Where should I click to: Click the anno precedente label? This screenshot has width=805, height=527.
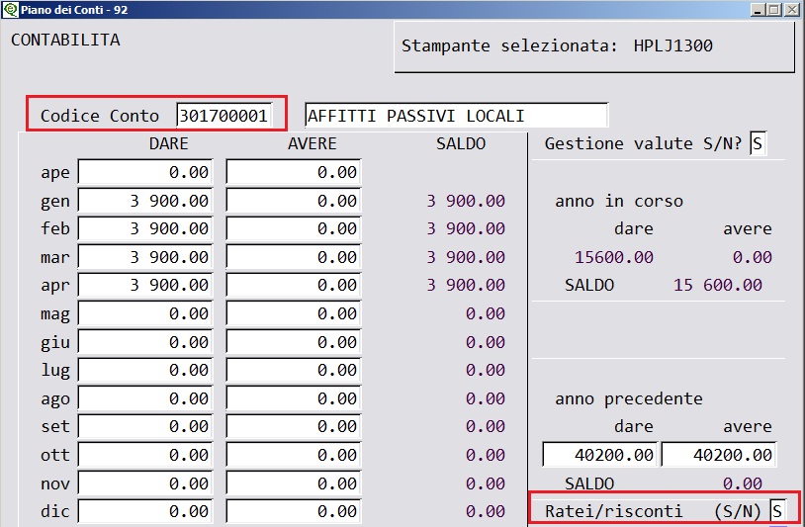click(628, 398)
